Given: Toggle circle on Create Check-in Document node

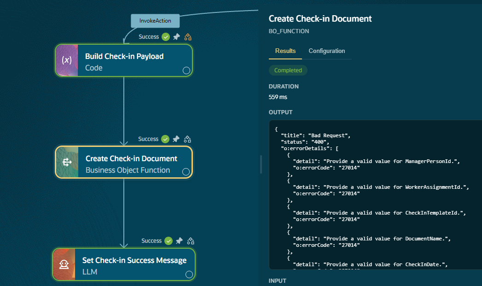Looking at the screenshot, I should (186, 172).
